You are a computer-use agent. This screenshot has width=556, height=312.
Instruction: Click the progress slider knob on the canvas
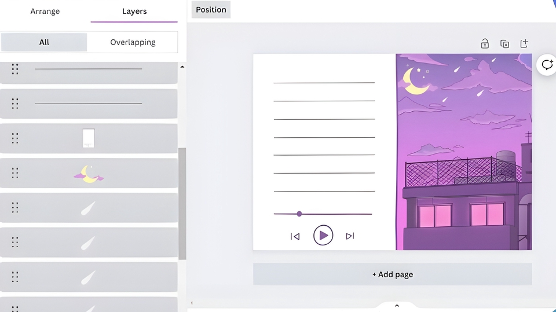point(299,214)
